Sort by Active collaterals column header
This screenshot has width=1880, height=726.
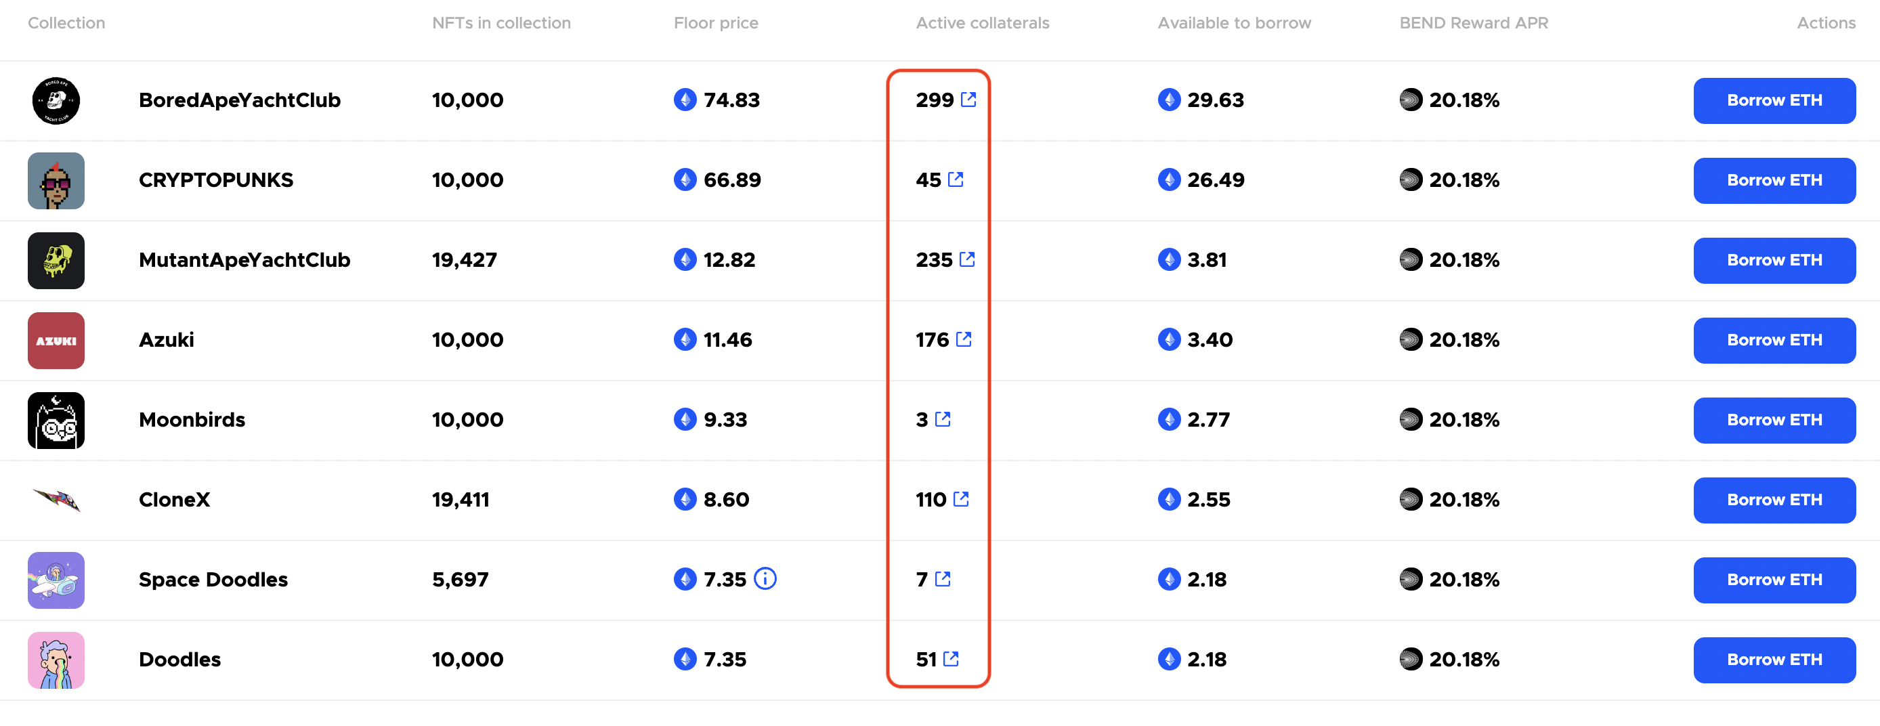[983, 22]
